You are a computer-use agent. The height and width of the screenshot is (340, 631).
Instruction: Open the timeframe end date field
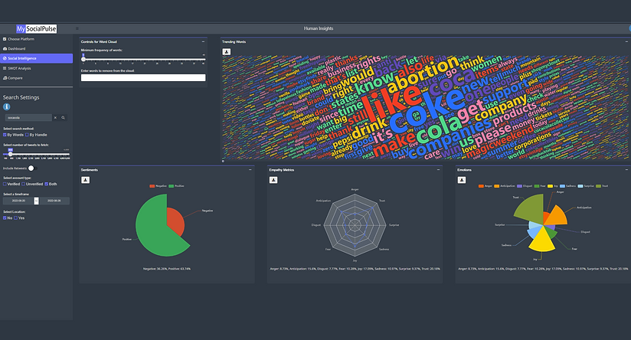54,201
